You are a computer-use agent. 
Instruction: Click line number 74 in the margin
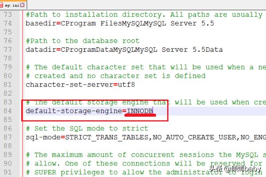pyautogui.click(x=8, y=23)
